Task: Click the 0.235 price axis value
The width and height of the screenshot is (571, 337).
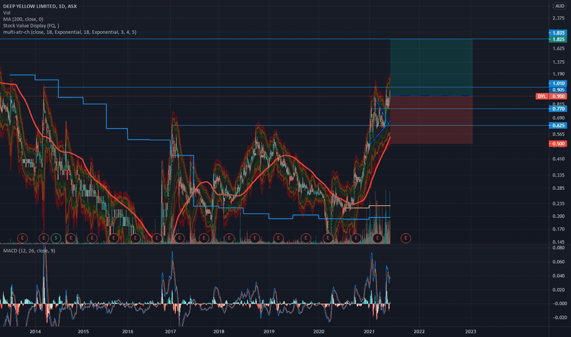Action: click(x=558, y=203)
